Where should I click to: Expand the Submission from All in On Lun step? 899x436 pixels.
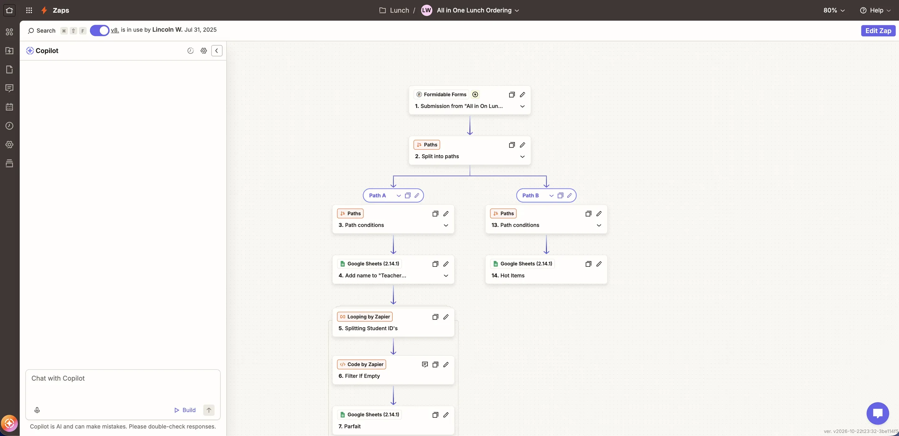pyautogui.click(x=523, y=106)
